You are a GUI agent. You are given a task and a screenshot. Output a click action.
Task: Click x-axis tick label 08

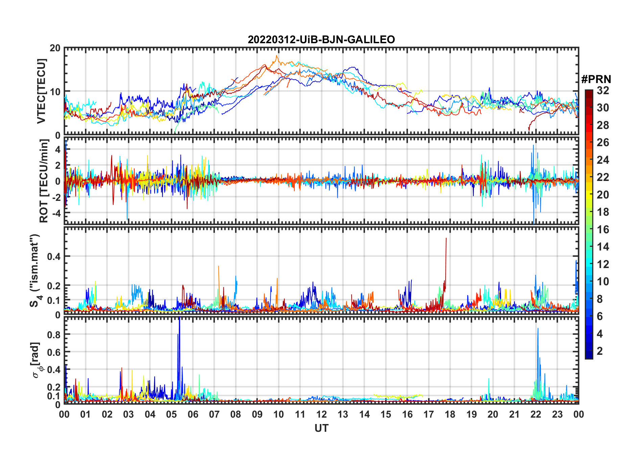(x=236, y=415)
